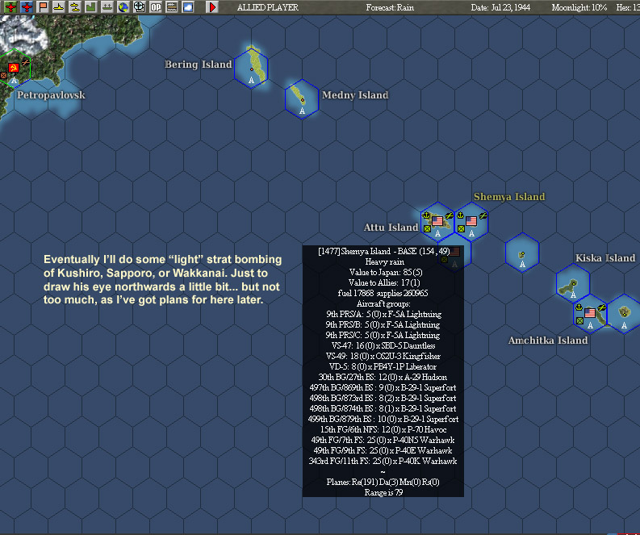Image resolution: width=640 pixels, height=535 pixels.
Task: Click the airfield icon at Petropavlovsk
Action: coord(25,62)
